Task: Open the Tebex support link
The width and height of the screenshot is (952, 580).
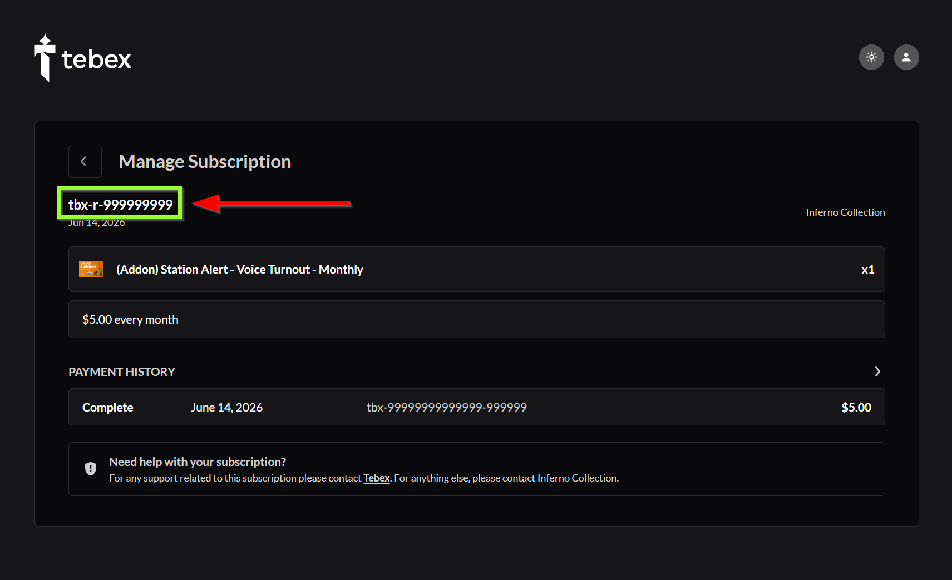Action: point(377,478)
